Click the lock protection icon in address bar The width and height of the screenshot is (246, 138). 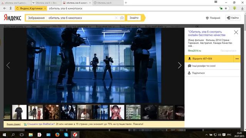point(221,8)
